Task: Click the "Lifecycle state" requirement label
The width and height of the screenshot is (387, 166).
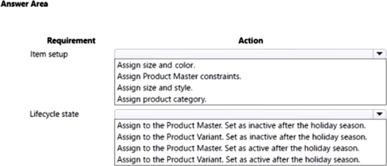Action: tap(54, 114)
